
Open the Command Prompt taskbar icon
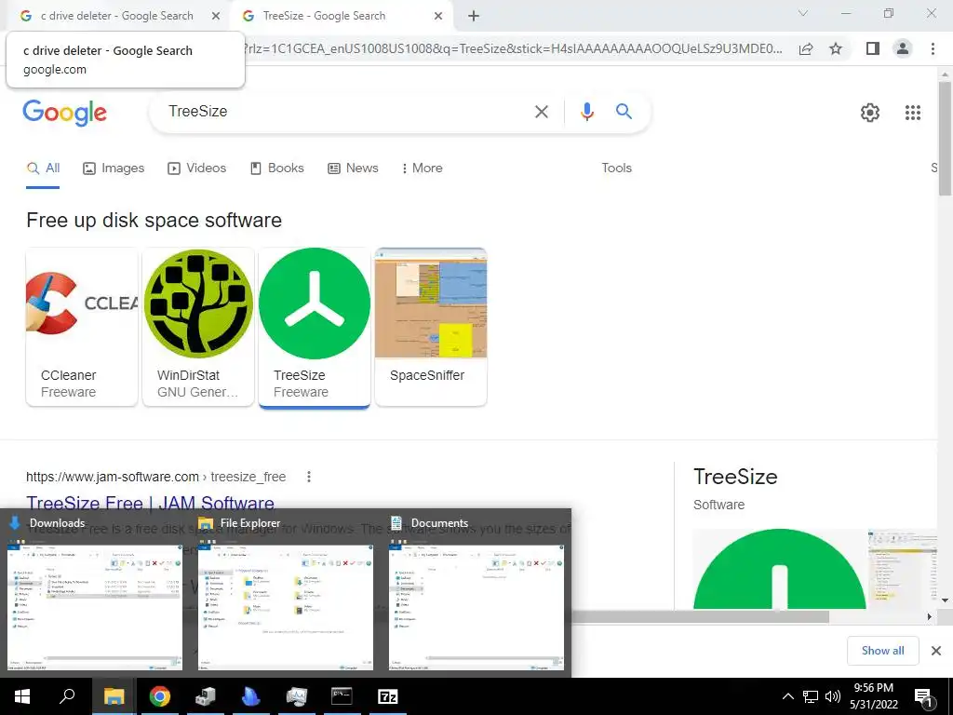[x=342, y=696]
